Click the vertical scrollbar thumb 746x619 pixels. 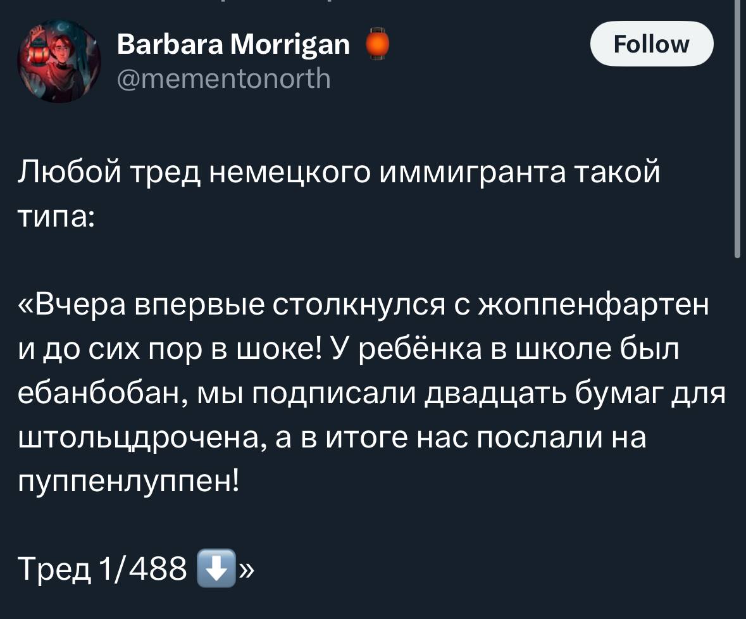click(736, 127)
